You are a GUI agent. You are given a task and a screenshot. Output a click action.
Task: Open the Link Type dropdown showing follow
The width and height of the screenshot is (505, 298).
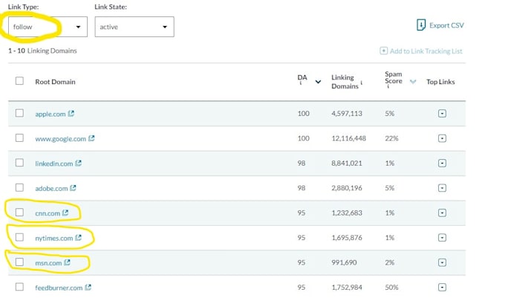48,27
